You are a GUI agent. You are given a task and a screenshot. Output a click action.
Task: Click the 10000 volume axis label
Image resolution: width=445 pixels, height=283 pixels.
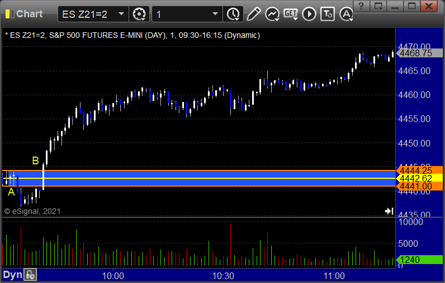[x=411, y=222]
